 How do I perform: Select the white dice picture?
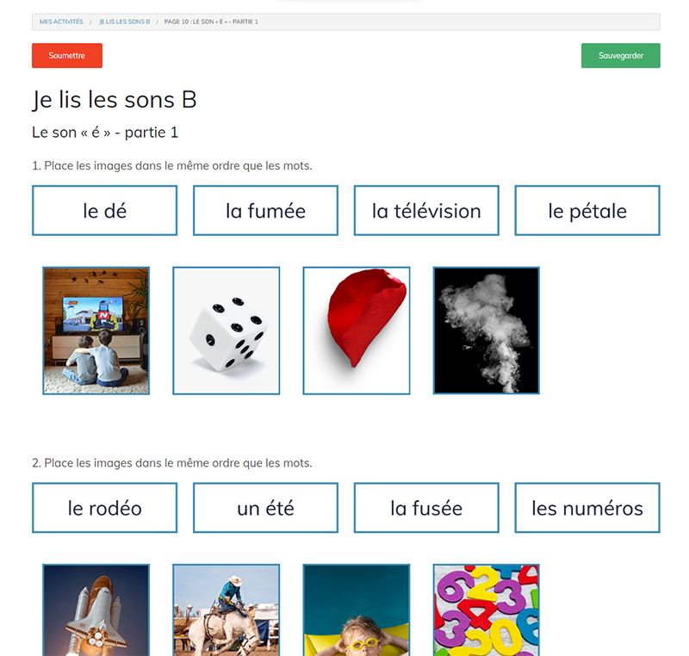click(x=227, y=331)
